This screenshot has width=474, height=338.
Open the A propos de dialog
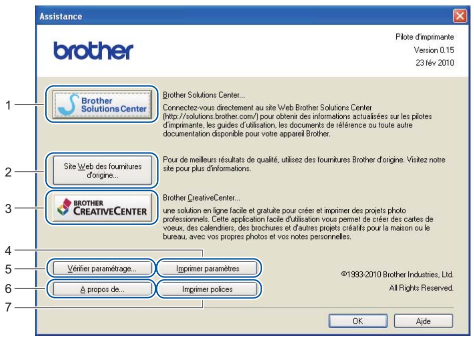coord(102,289)
